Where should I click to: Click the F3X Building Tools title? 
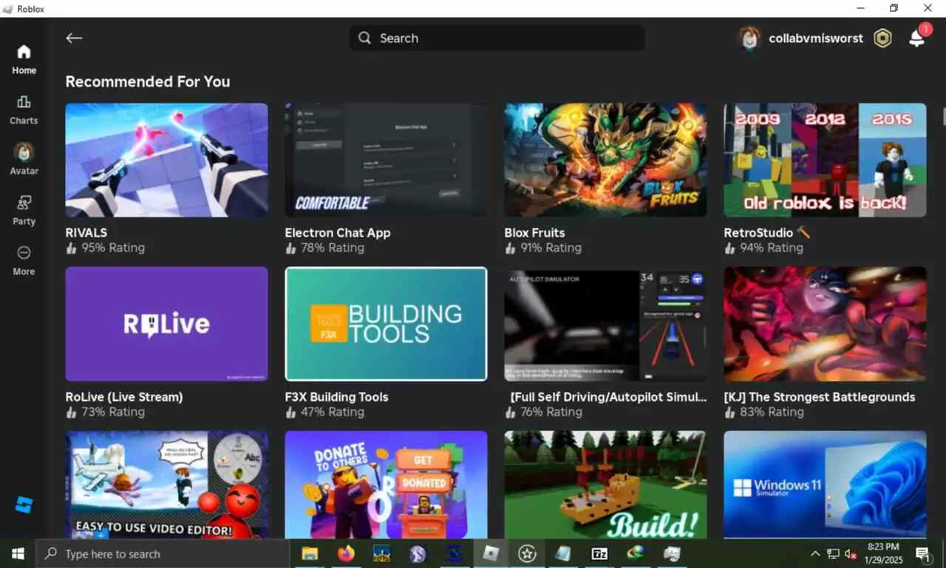click(x=336, y=397)
